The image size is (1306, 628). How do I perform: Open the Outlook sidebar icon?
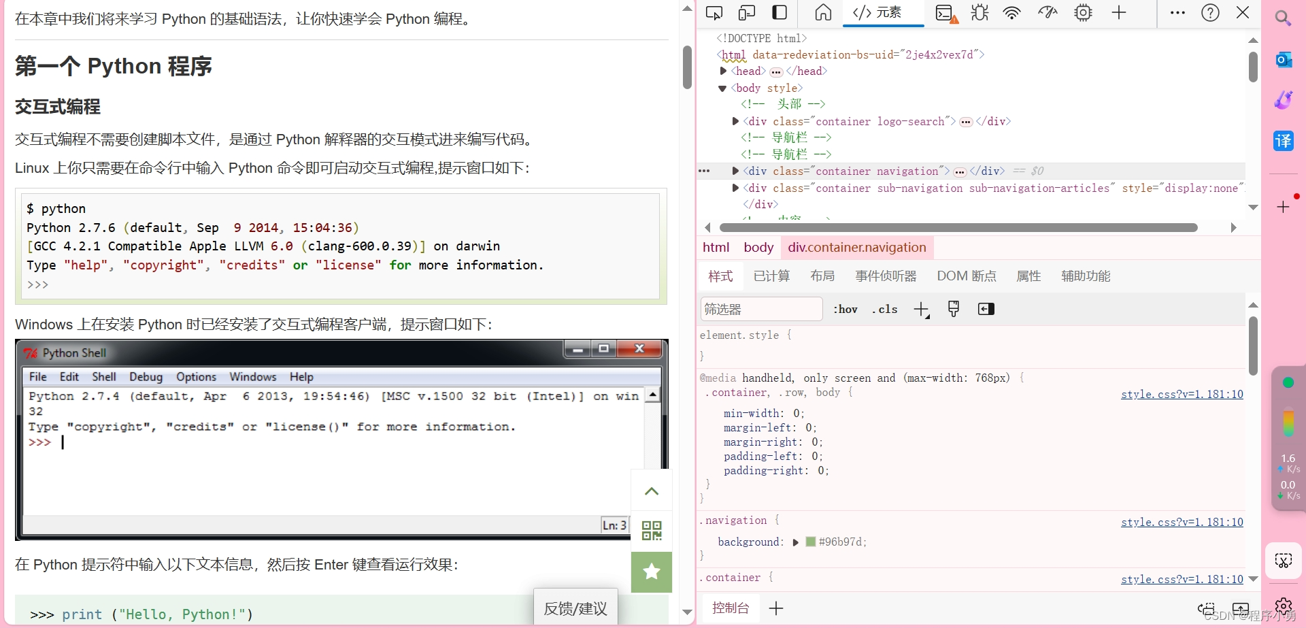1284,60
